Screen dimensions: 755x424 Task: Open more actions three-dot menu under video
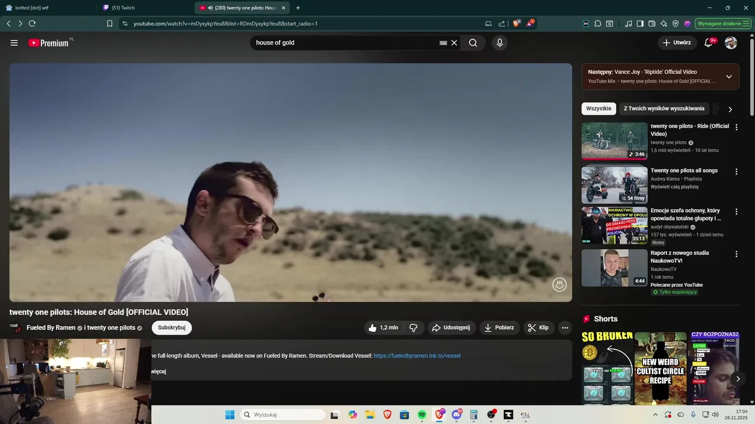click(565, 328)
